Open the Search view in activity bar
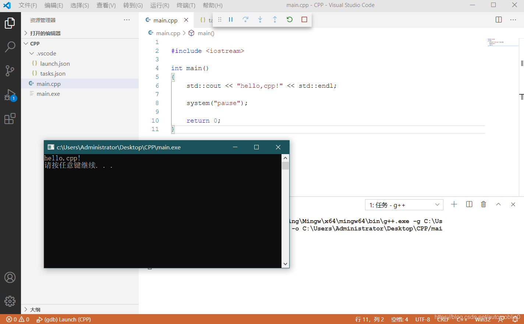 pyautogui.click(x=10, y=47)
